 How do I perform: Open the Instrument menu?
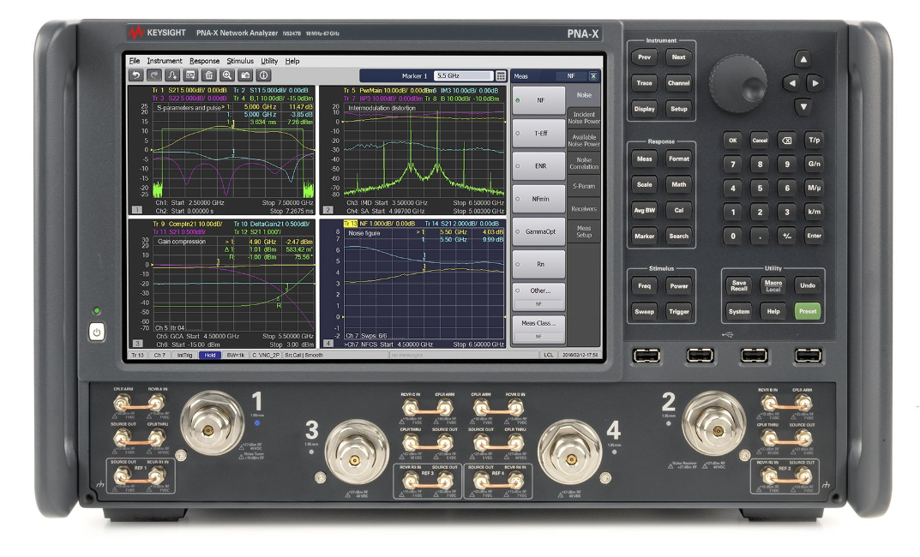pyautogui.click(x=165, y=61)
